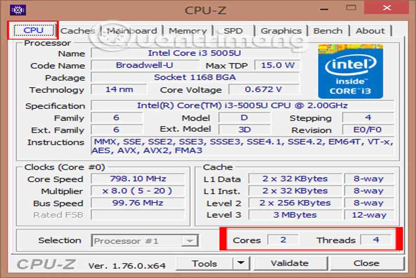416x278 pixels.
Task: Show the Graphics tab
Action: (281, 31)
